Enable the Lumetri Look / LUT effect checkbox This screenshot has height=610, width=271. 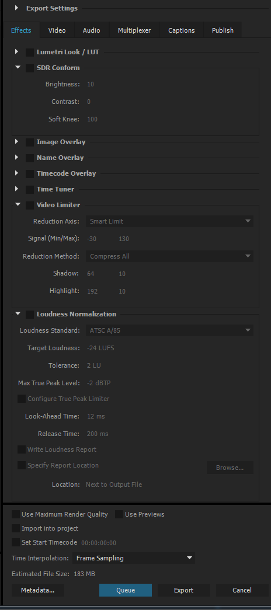click(x=30, y=52)
